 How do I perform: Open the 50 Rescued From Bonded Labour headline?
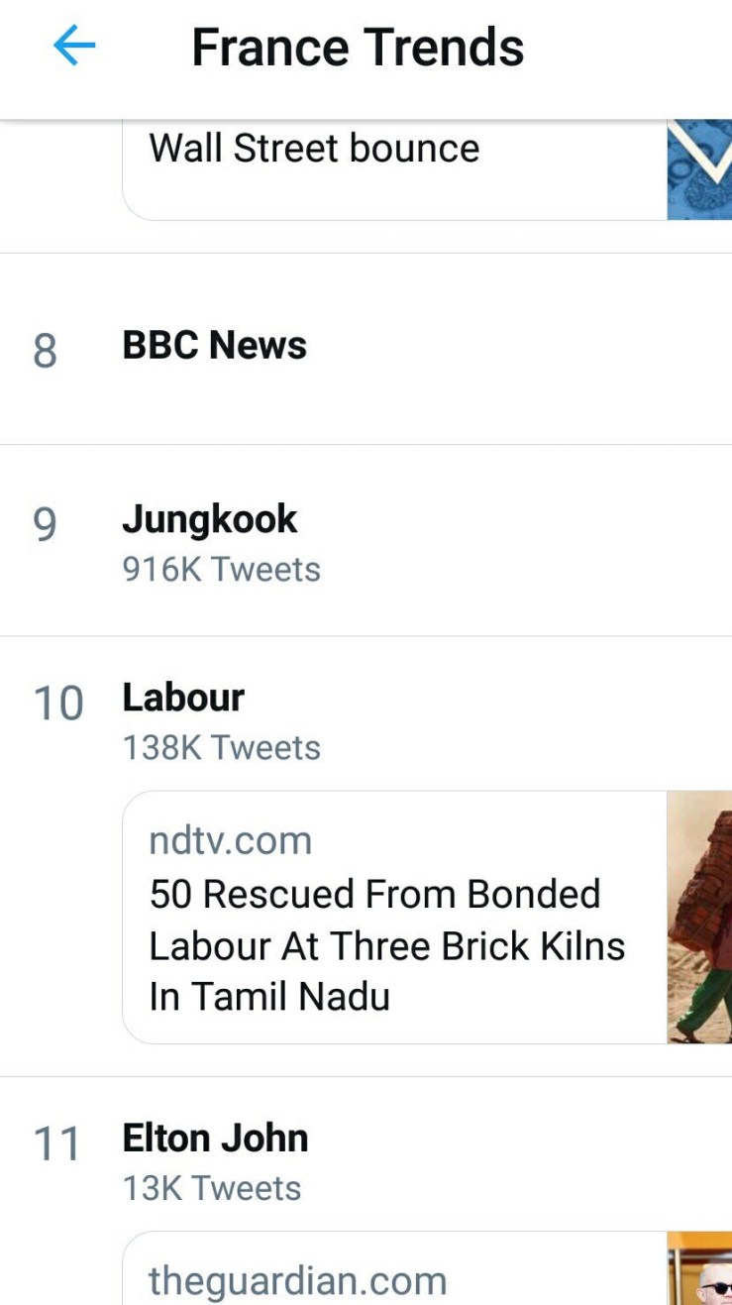click(386, 945)
